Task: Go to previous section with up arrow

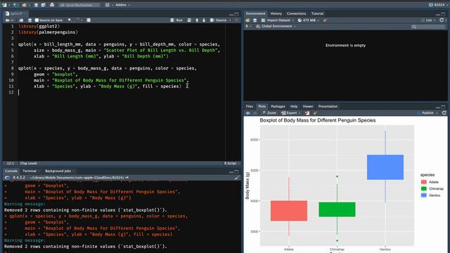Action: click(197, 20)
